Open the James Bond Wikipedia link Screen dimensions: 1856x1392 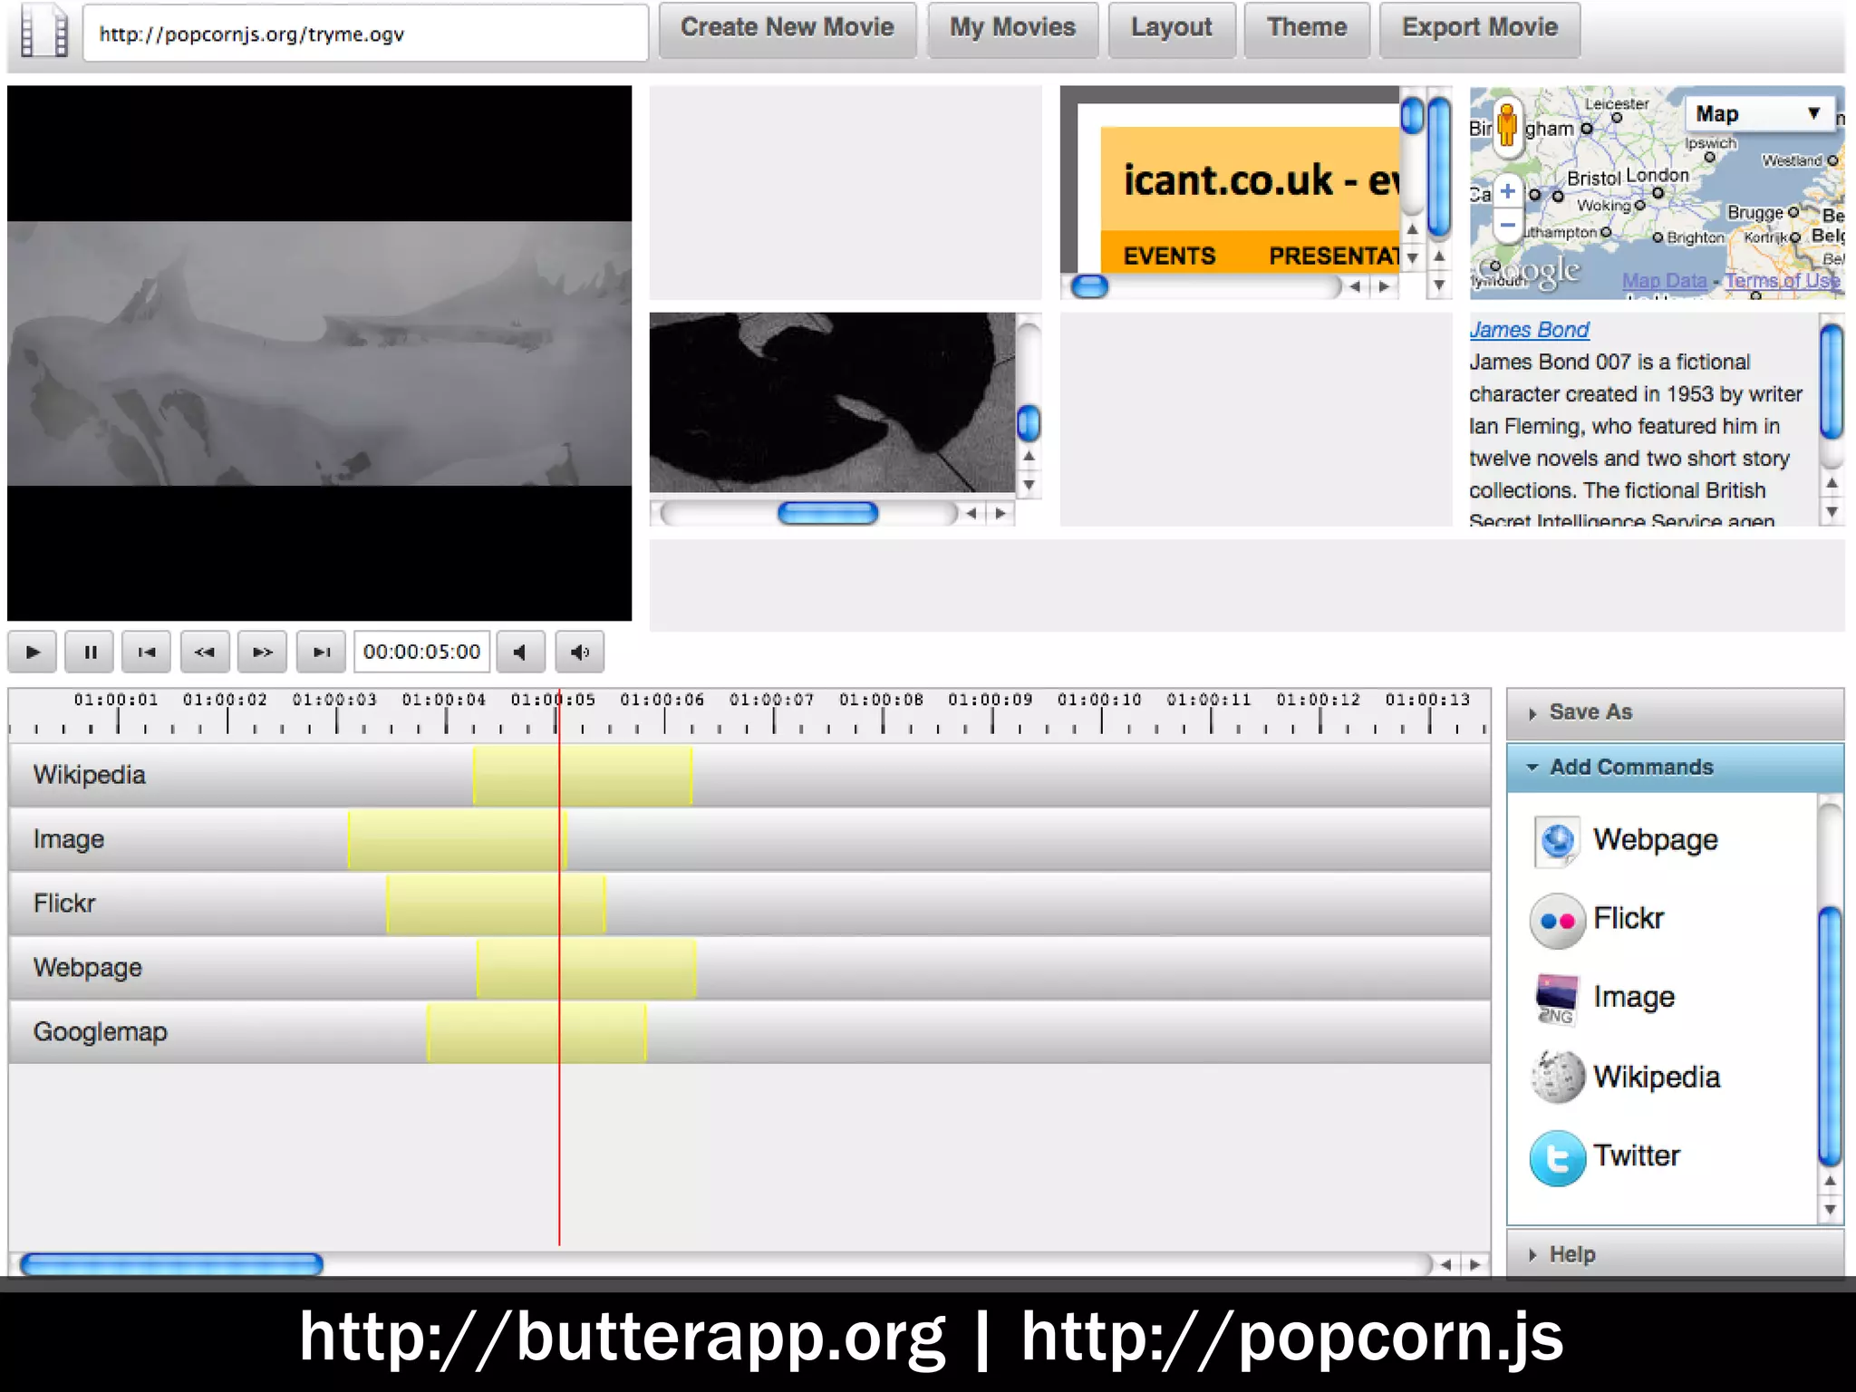click(1529, 330)
